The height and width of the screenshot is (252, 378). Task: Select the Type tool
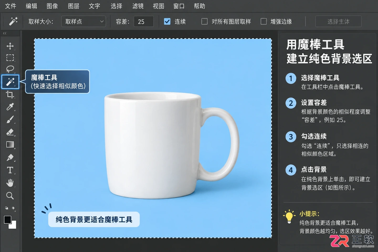(10, 170)
